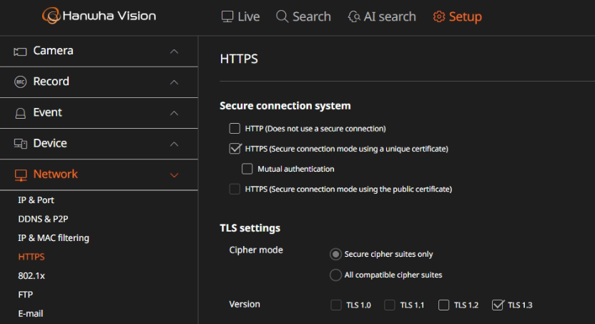
Task: Enable HTTP non-secure connection checkbox
Action: [235, 129]
